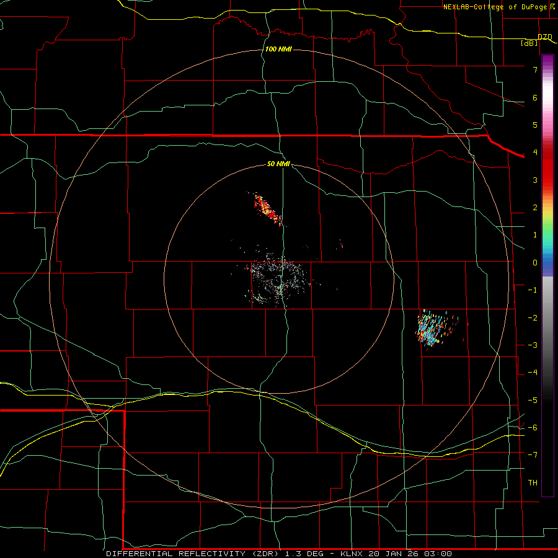Click the scale tick label "0"
The height and width of the screenshot is (558, 558).
(x=535, y=263)
